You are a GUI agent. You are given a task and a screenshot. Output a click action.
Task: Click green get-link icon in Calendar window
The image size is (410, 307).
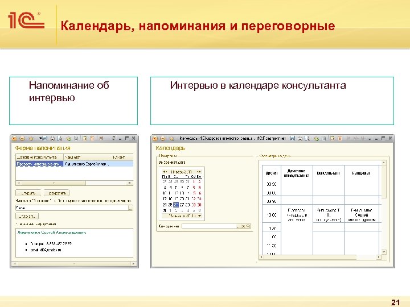pos(317,139)
